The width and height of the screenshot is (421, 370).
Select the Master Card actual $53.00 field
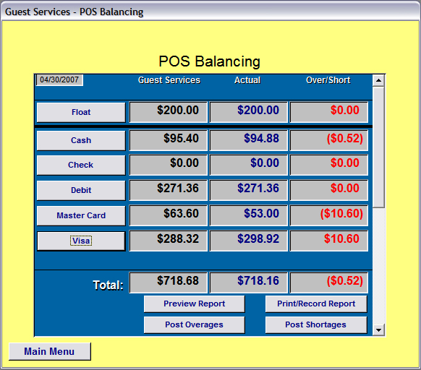tap(248, 215)
